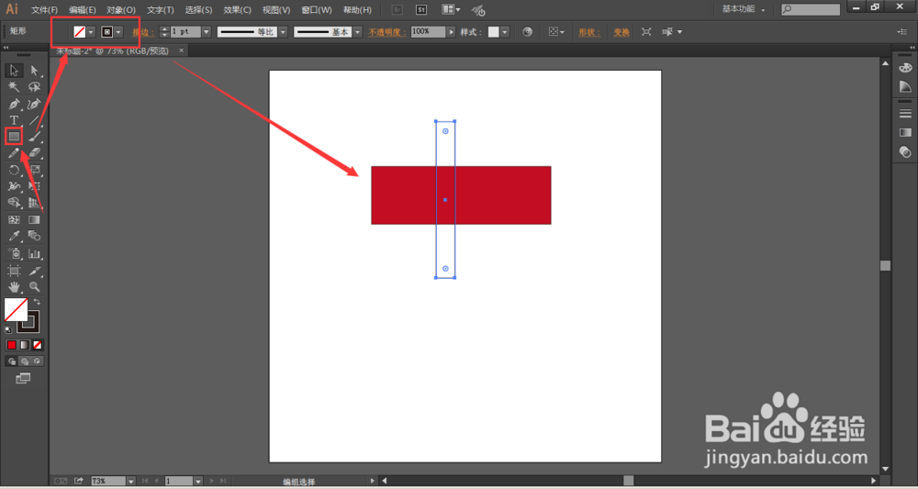918x489 pixels.
Task: Open the 文字(T) menu
Action: (161, 10)
